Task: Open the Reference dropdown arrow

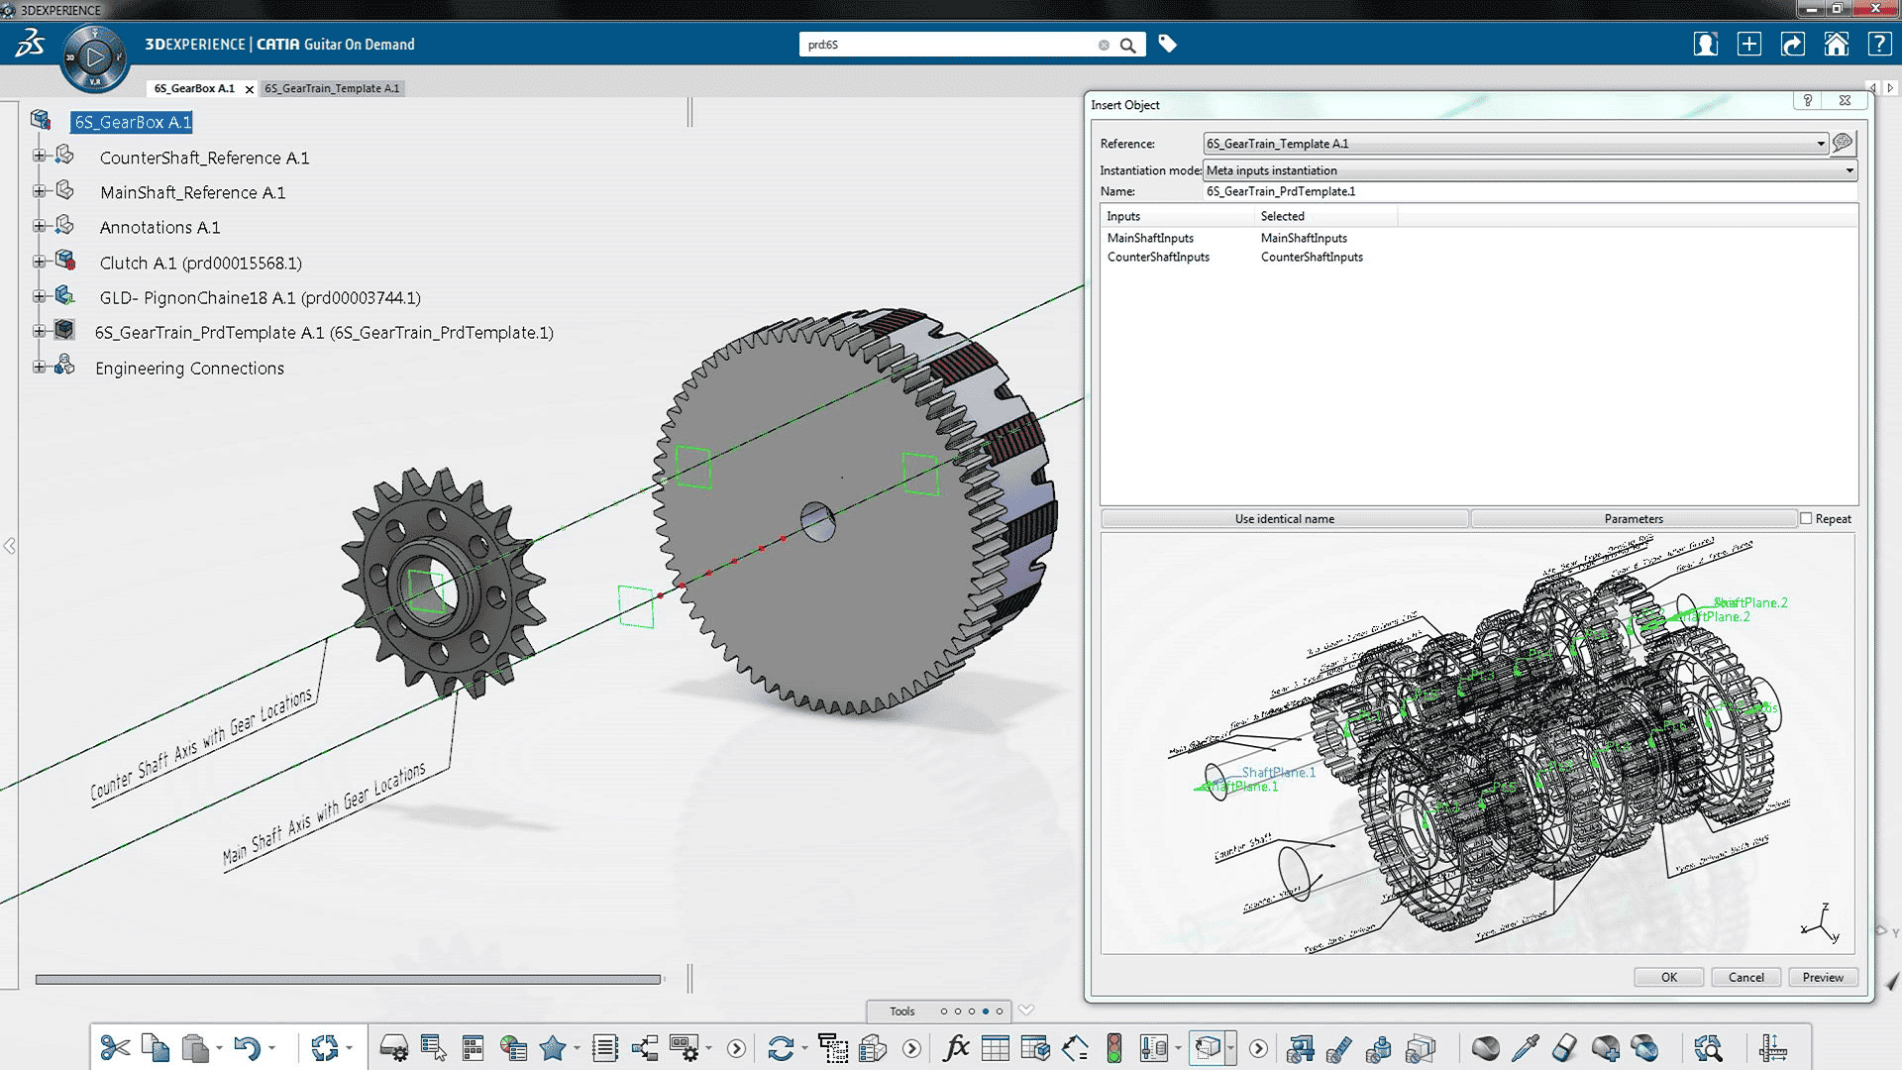Action: click(x=1820, y=144)
